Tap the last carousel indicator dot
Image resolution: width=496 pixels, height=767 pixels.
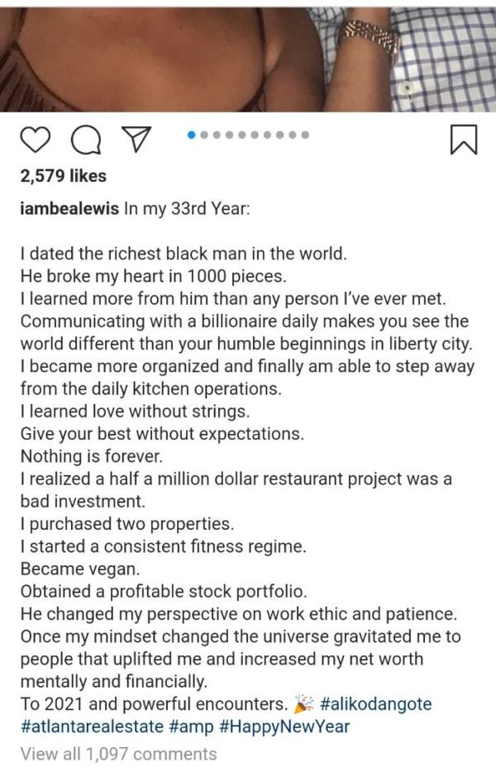click(305, 135)
